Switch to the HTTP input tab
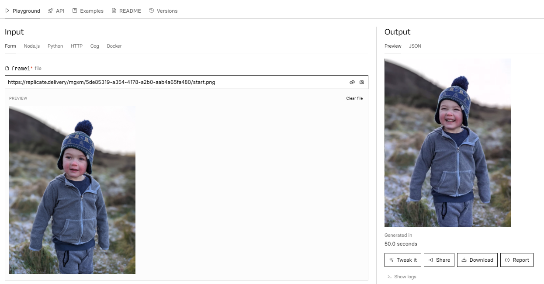The width and height of the screenshot is (544, 284). pyautogui.click(x=76, y=46)
